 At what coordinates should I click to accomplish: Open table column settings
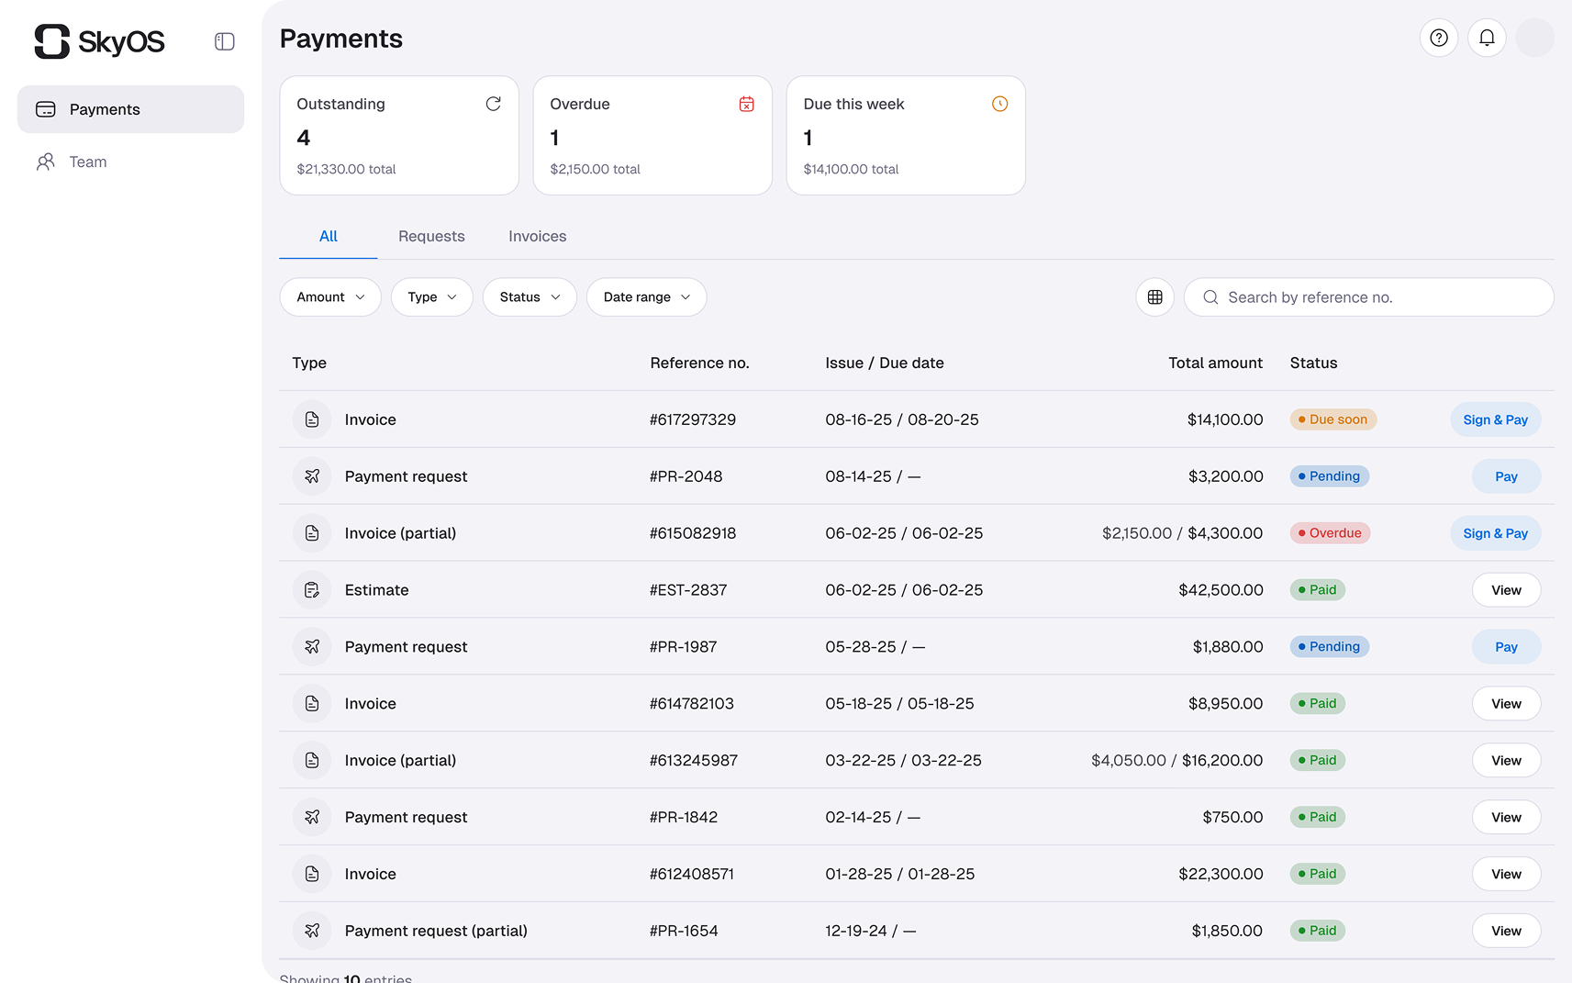pos(1155,297)
